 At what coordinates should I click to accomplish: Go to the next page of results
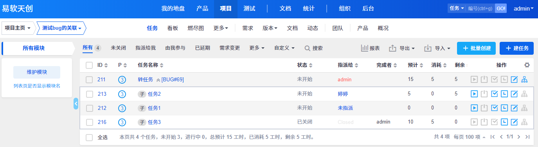pos(519,137)
